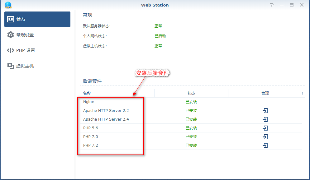Select the 状态 monitor icon in the sidebar
This screenshot has height=180, width=310.
[11, 19]
